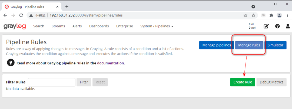The image size is (292, 109).
Task: Focus the Filter Rules text field
Action: 51,82
